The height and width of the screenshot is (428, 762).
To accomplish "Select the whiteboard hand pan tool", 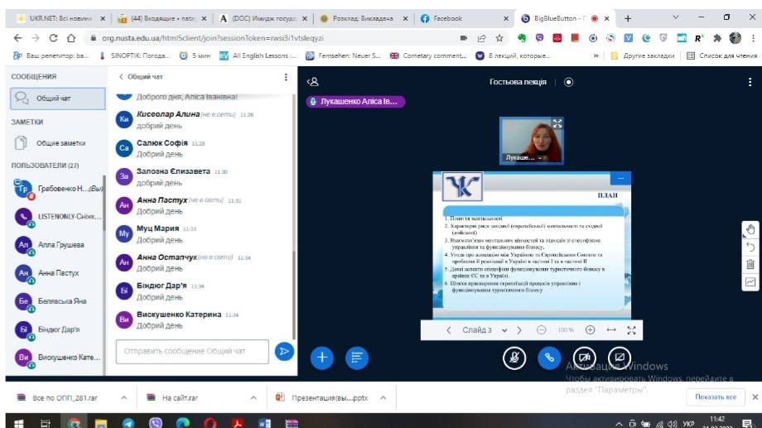I will [x=750, y=229].
